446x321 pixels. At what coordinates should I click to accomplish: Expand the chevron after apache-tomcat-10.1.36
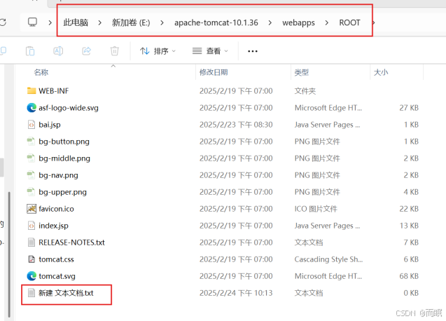click(270, 22)
